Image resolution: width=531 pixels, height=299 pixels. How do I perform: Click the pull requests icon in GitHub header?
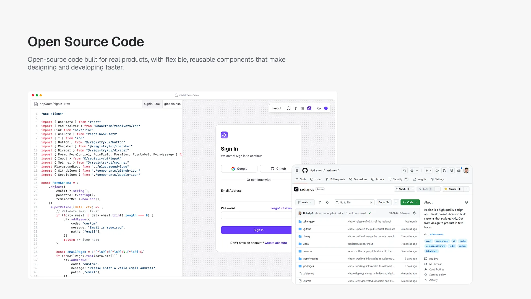click(x=444, y=171)
